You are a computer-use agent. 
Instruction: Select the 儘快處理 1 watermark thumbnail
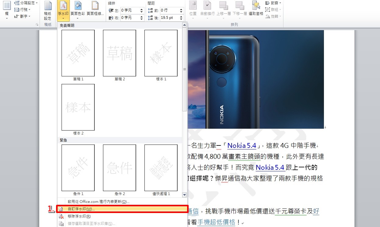point(161,168)
